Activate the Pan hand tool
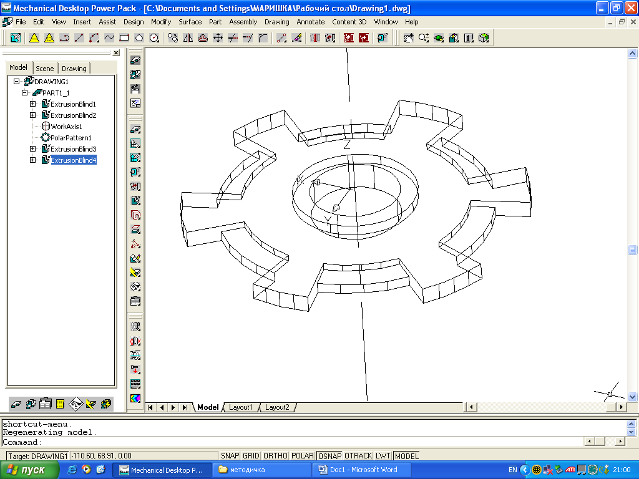This screenshot has height=479, width=639. click(408, 38)
